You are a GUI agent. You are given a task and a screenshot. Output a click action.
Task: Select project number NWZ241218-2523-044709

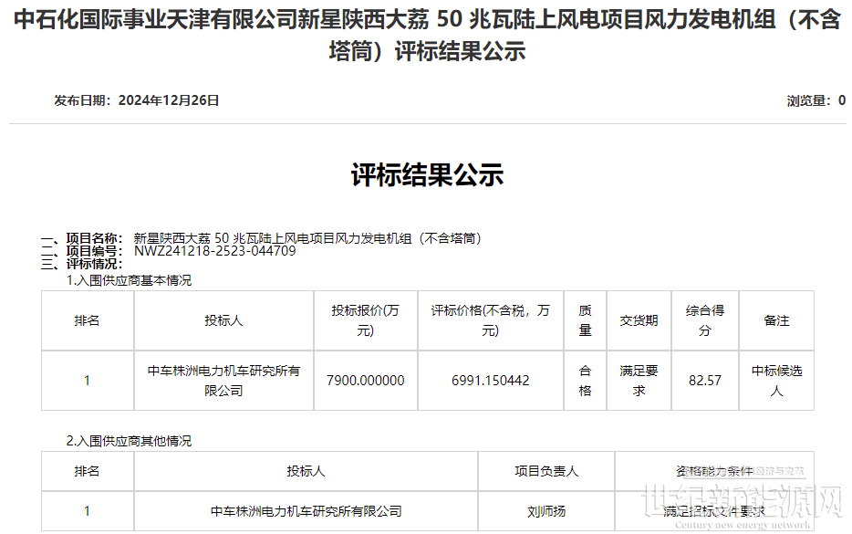215,251
